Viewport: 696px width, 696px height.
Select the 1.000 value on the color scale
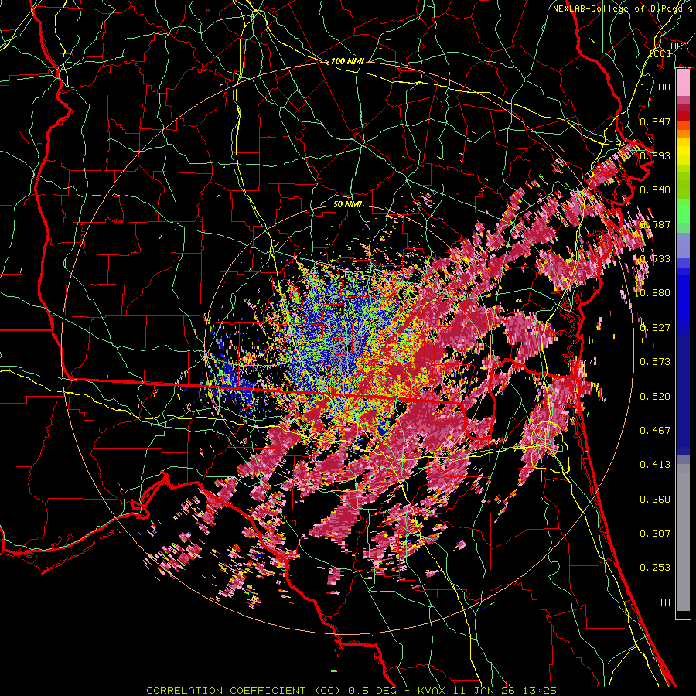(655, 87)
